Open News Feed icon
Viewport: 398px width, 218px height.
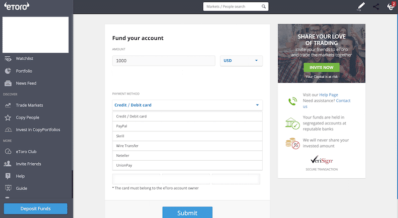coord(8,83)
